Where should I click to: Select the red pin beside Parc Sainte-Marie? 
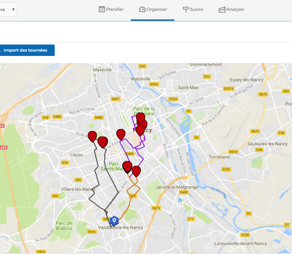tap(127, 167)
